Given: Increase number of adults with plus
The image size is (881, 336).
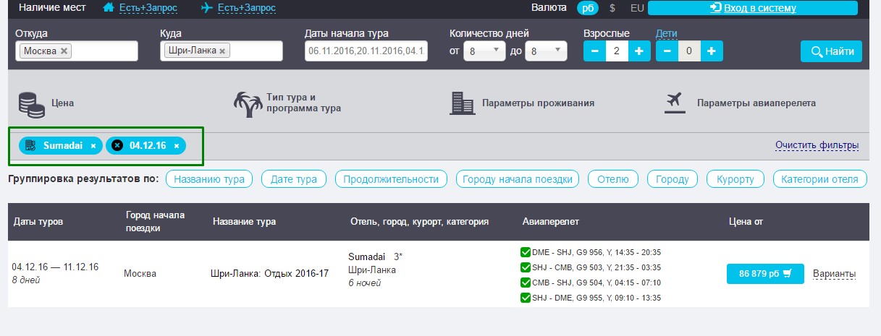Looking at the screenshot, I should coord(639,51).
